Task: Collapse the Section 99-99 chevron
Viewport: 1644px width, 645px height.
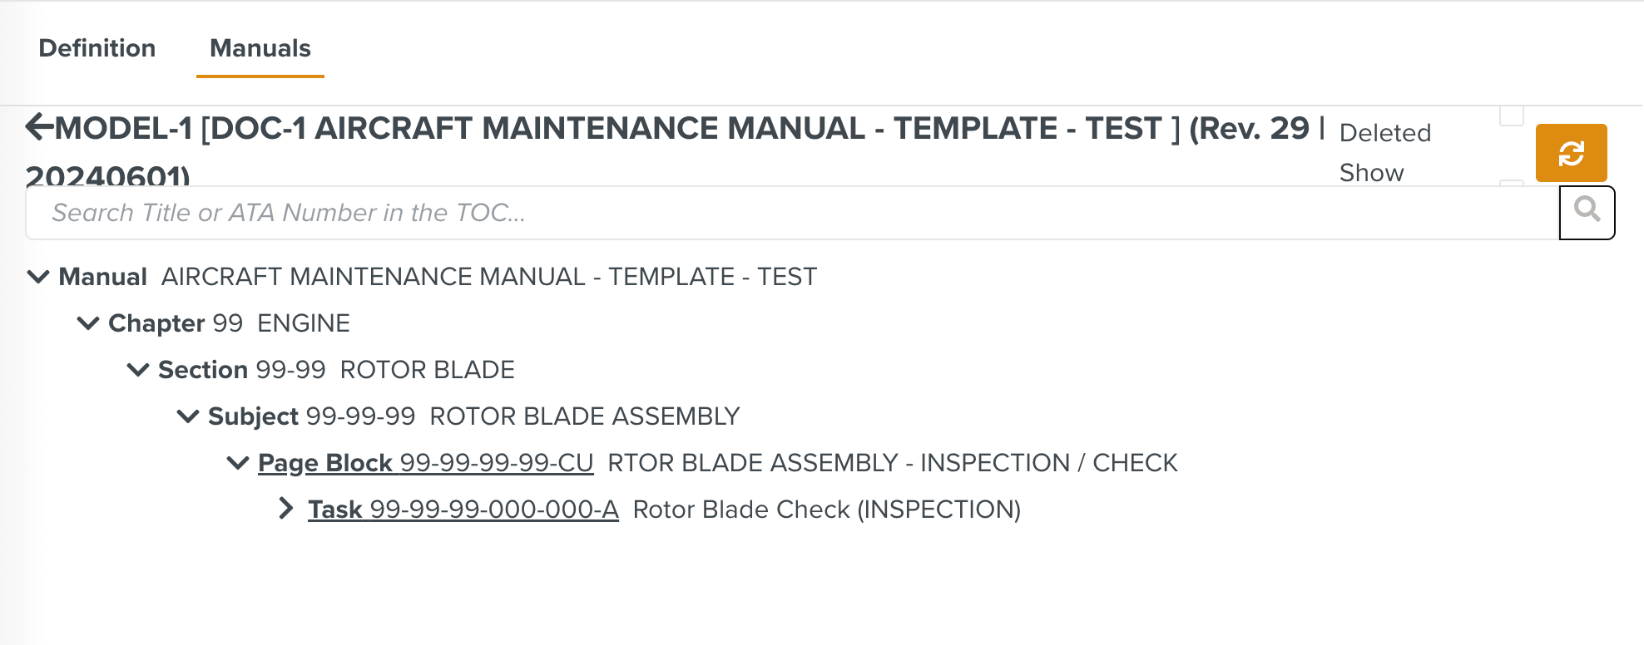Action: coord(138,370)
